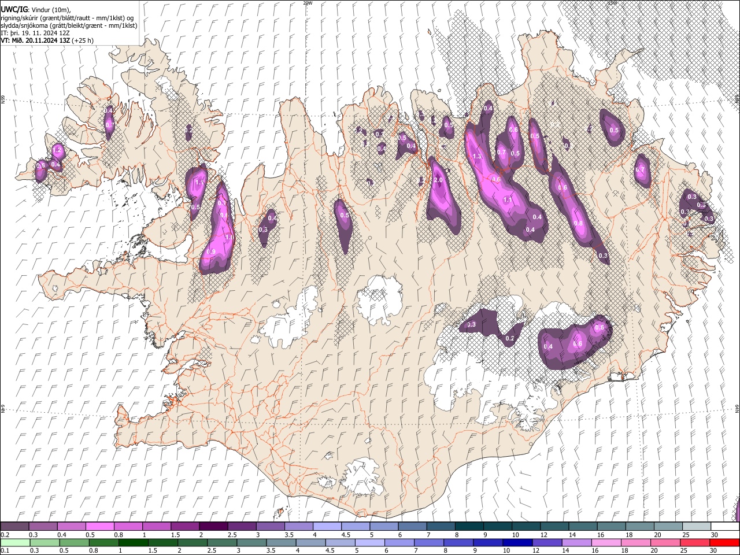
Task: Select the '1.3' snowfall value on the map
Action: pyautogui.click(x=477, y=156)
